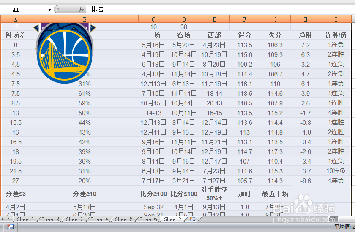Select column D header
The height and width of the screenshot is (232, 355).
184,19
